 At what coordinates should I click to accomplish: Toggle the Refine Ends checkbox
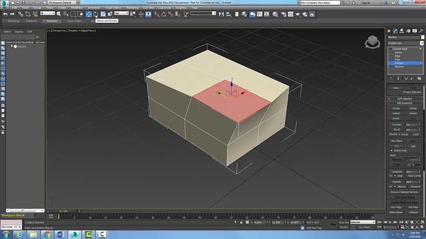391,151
